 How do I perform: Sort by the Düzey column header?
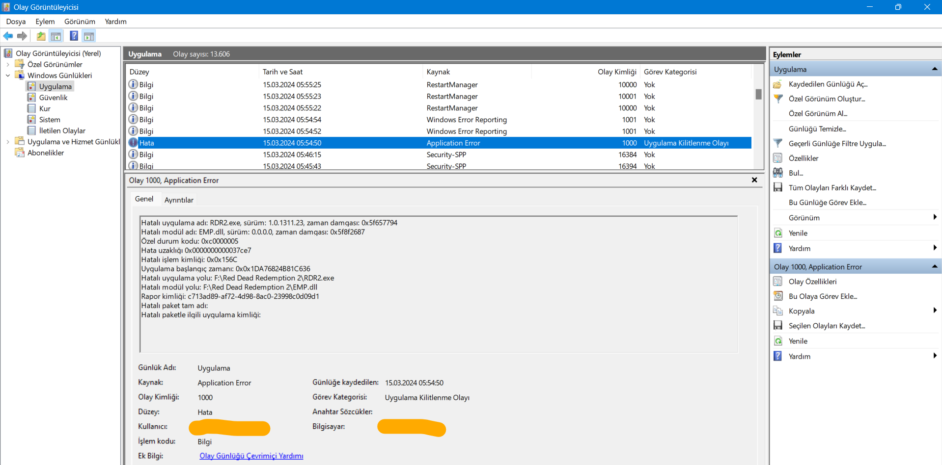click(x=193, y=72)
